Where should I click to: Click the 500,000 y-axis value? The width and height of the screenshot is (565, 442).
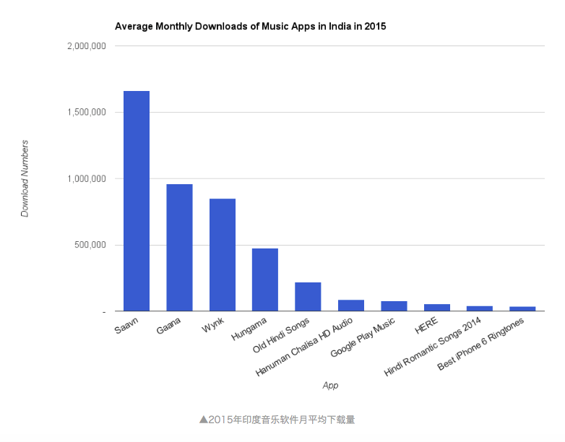pos(90,245)
